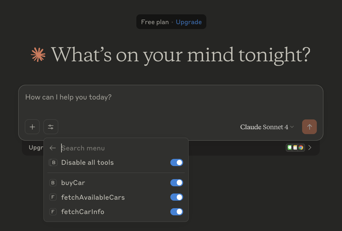The width and height of the screenshot is (342, 231).
Task: Go back using the left arrow in menu
Action: (53, 148)
